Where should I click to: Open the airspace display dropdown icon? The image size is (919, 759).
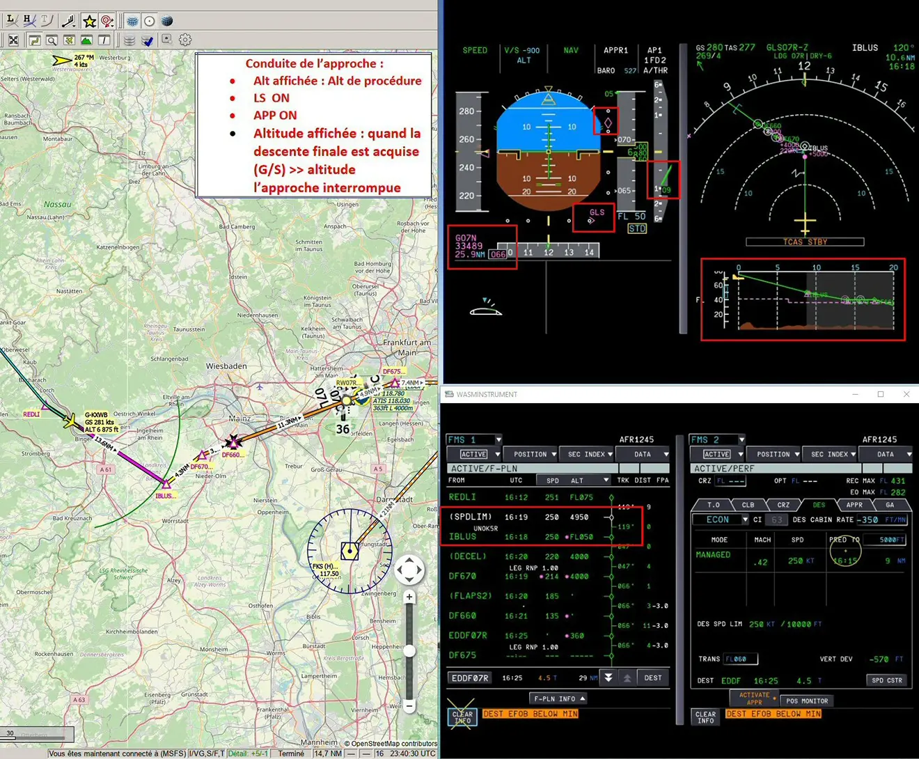click(x=70, y=20)
